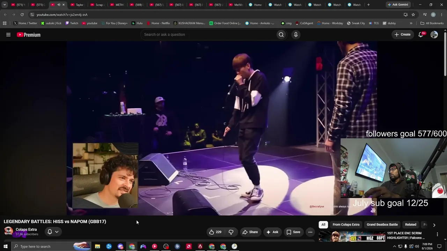Reload the page in Chrome
The image size is (447, 251).
click(22, 15)
